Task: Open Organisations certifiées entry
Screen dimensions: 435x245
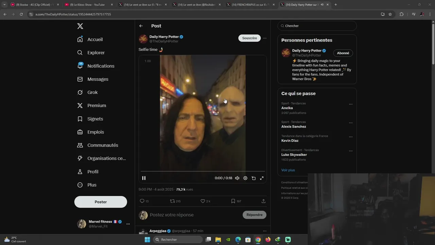Action: pyautogui.click(x=102, y=158)
